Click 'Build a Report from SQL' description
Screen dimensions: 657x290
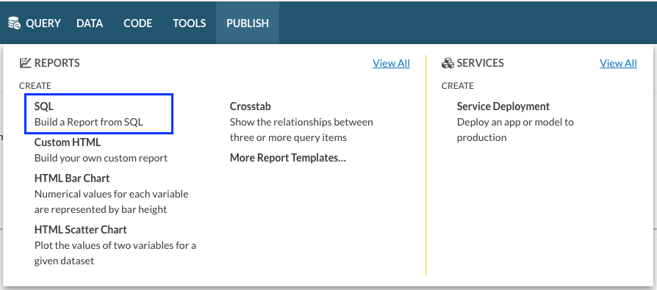(89, 122)
